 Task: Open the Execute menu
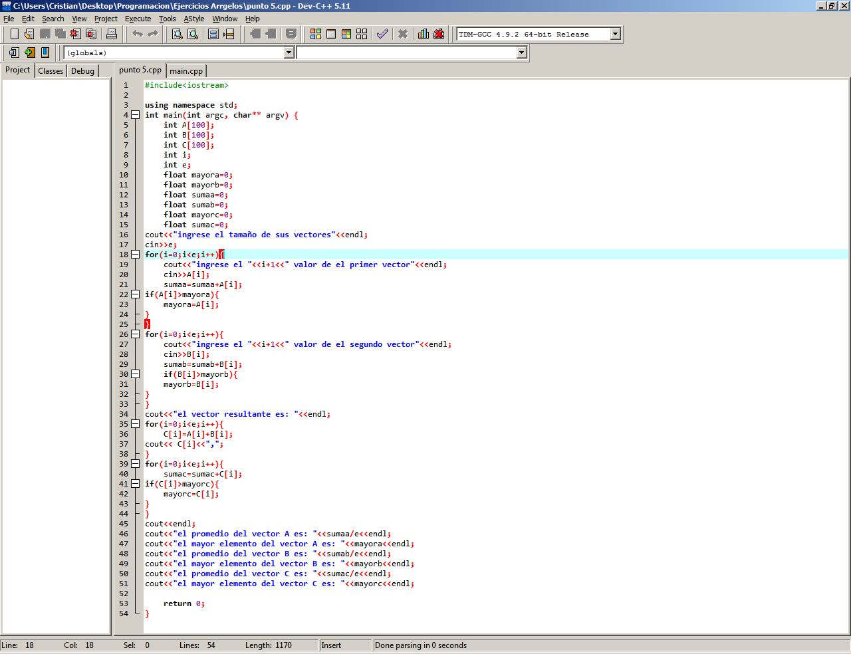tap(138, 19)
